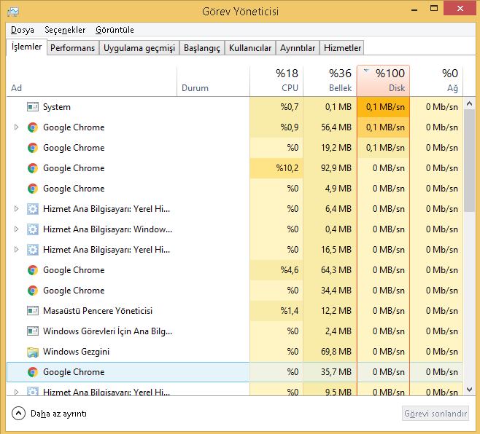Select the System process name
The image size is (480, 434).
coord(57,107)
